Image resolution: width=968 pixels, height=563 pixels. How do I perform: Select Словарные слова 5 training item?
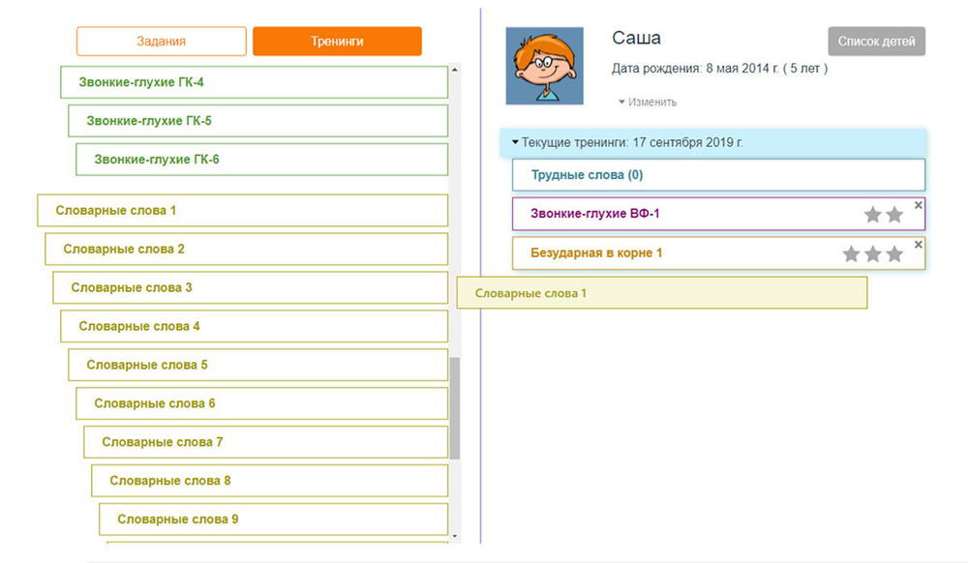pos(257,365)
